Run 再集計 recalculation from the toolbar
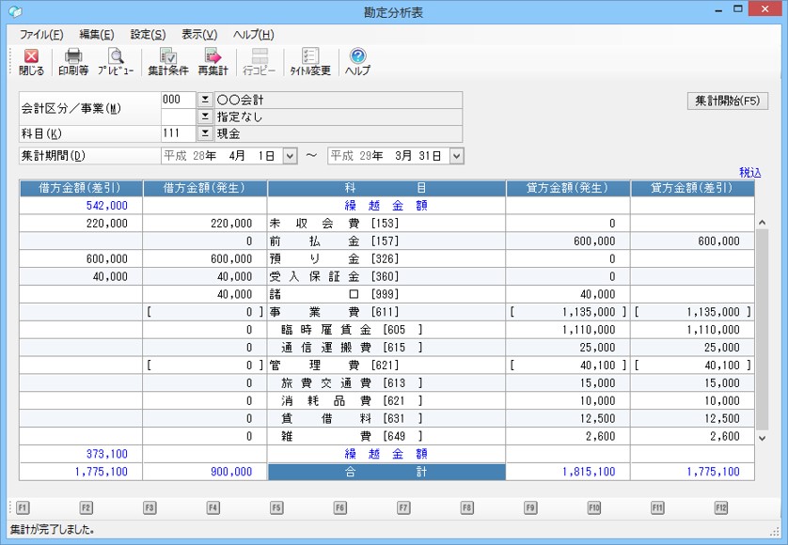788x545 pixels. pyautogui.click(x=213, y=62)
